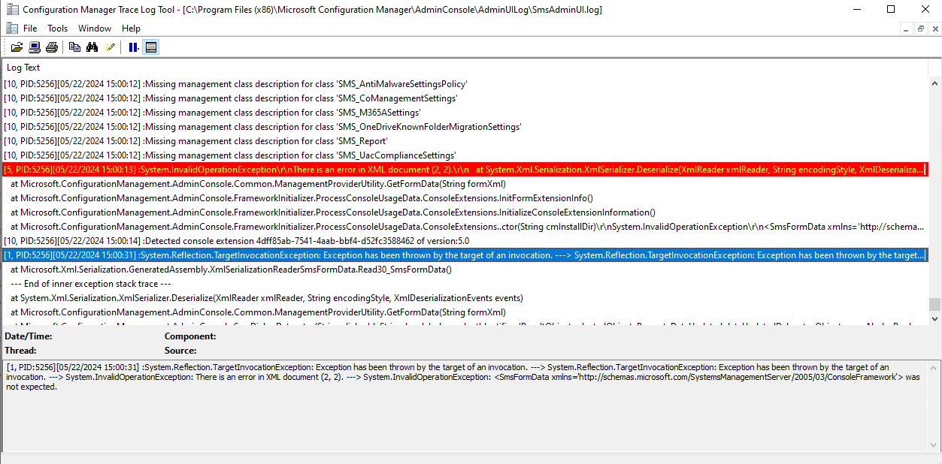Click the Component label in details
This screenshot has width=942, height=464.
190,336
